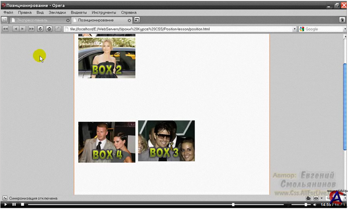Mute audio with the speaker icon
This screenshot has width=348, height=209.
click(314, 204)
